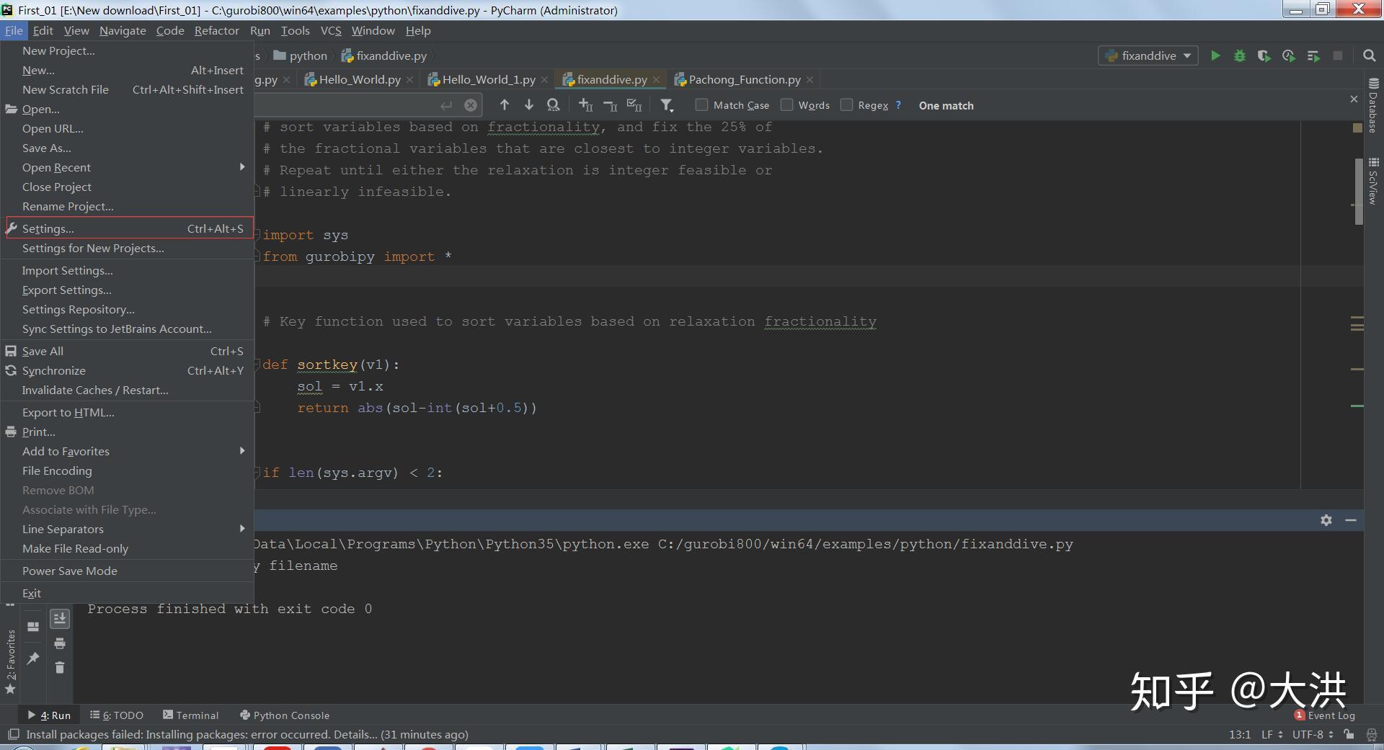The height and width of the screenshot is (750, 1384).
Task: Open the fixanddive run configuration dropdown
Action: pyautogui.click(x=1148, y=55)
